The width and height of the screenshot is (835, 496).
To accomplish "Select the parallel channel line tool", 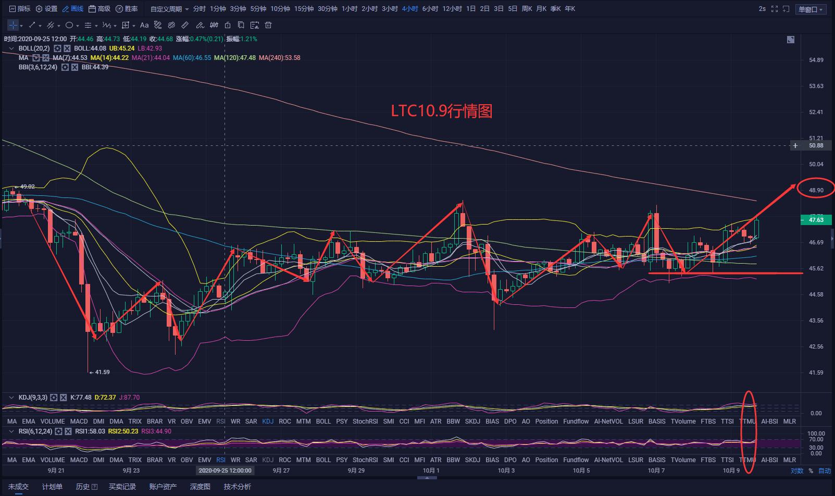I will pyautogui.click(x=51, y=25).
